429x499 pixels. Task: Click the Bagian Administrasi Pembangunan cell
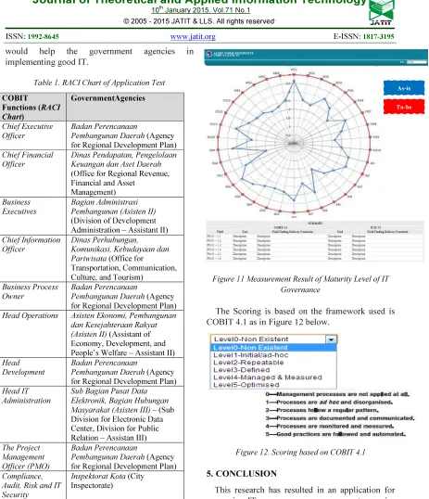(x=125, y=216)
